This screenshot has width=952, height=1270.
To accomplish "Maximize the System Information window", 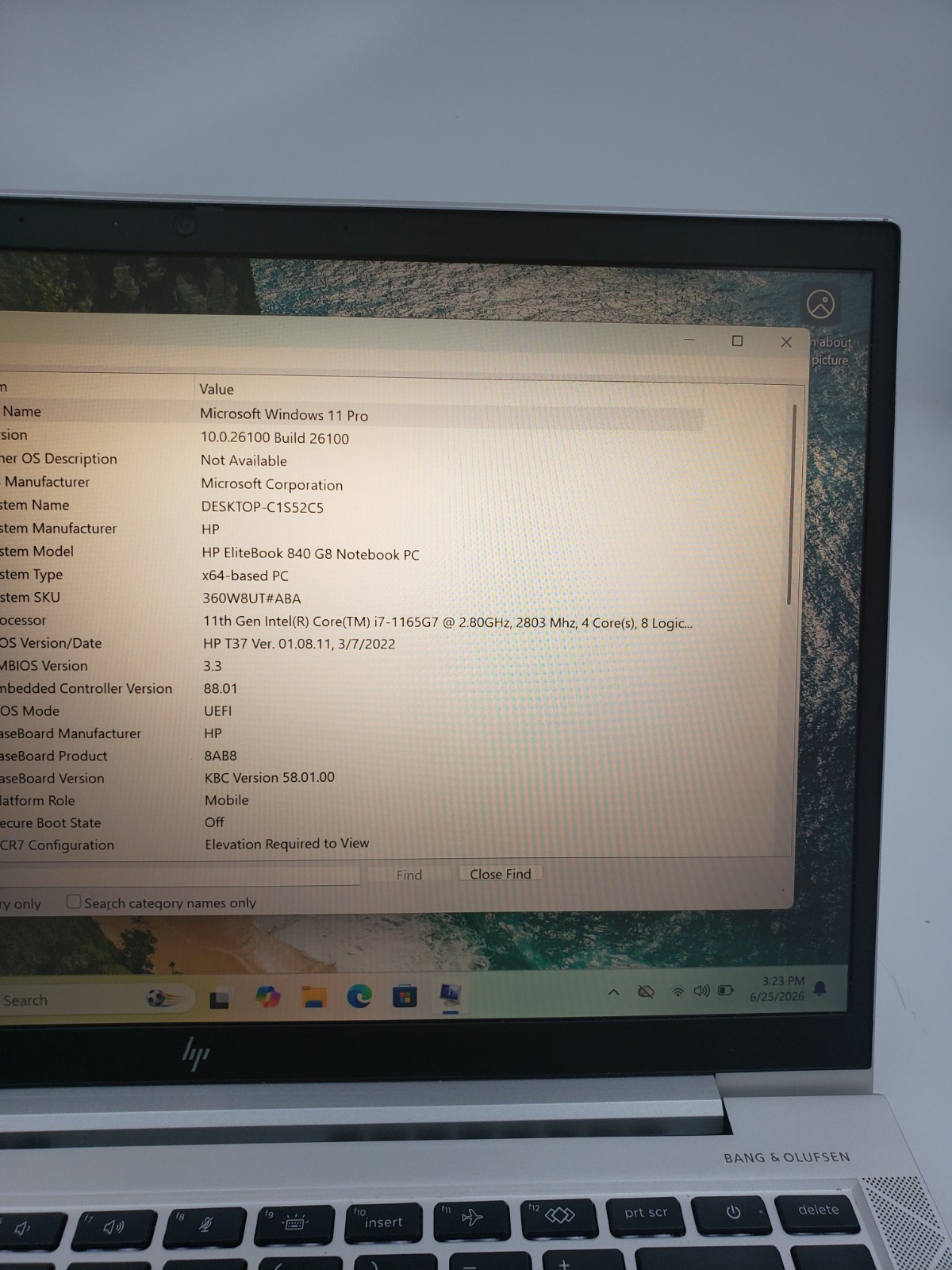I will (737, 341).
